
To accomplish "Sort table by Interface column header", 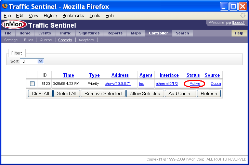I will click(169, 75).
